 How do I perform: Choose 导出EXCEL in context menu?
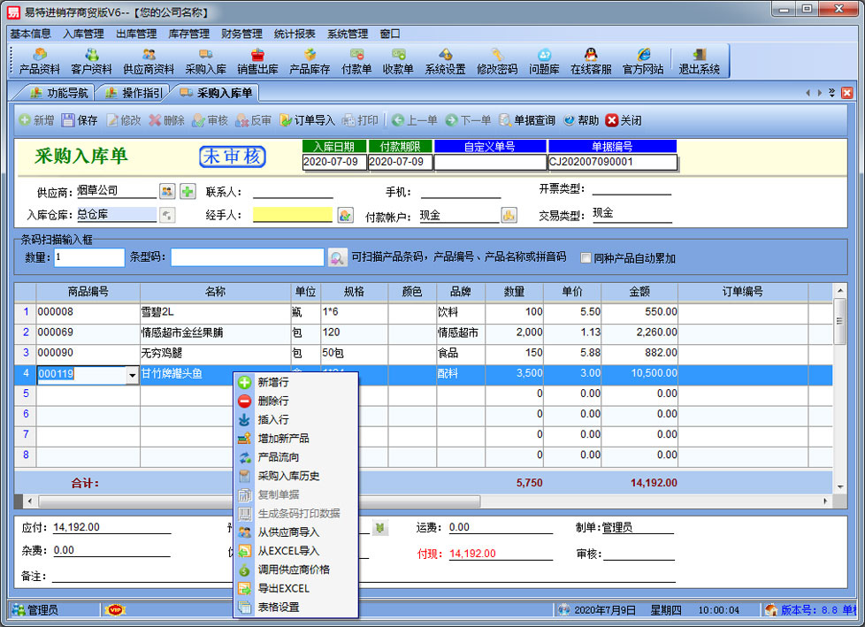point(295,588)
